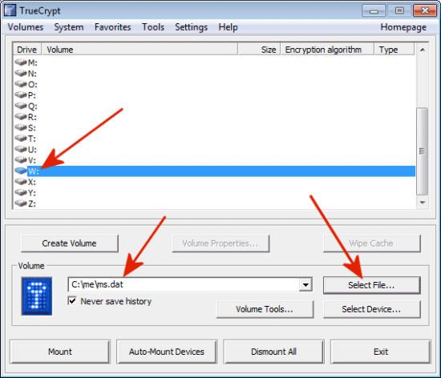The height and width of the screenshot is (378, 441).
Task: Click the W: drive icon
Action: click(21, 171)
